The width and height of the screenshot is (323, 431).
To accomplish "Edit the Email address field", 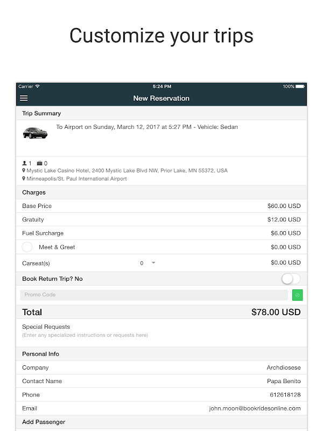I will (x=255, y=408).
